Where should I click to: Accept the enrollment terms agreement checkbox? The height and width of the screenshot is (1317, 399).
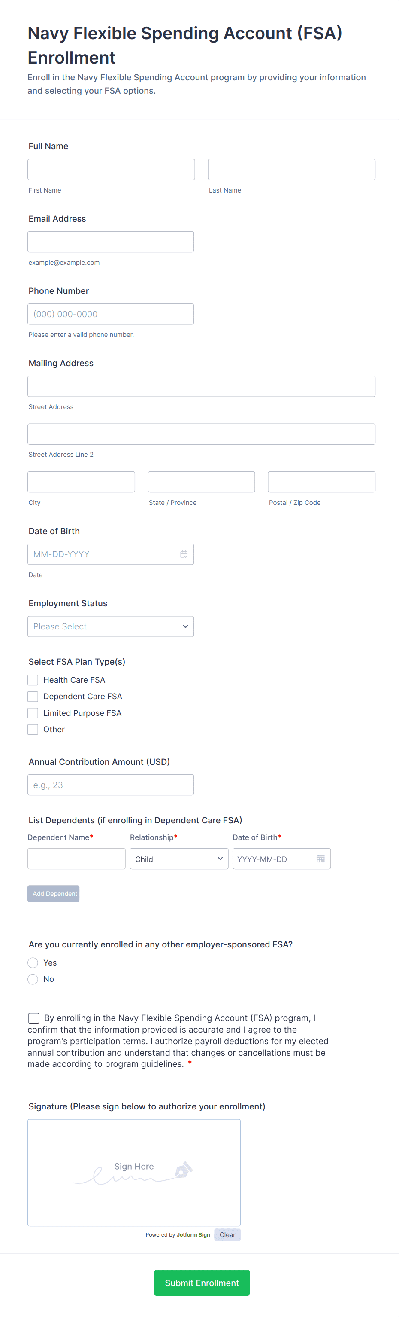pyautogui.click(x=33, y=1018)
